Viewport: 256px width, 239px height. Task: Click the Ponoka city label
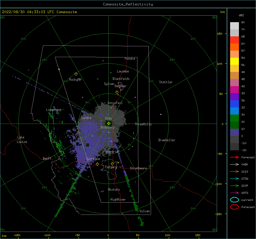pyautogui.click(x=130, y=59)
